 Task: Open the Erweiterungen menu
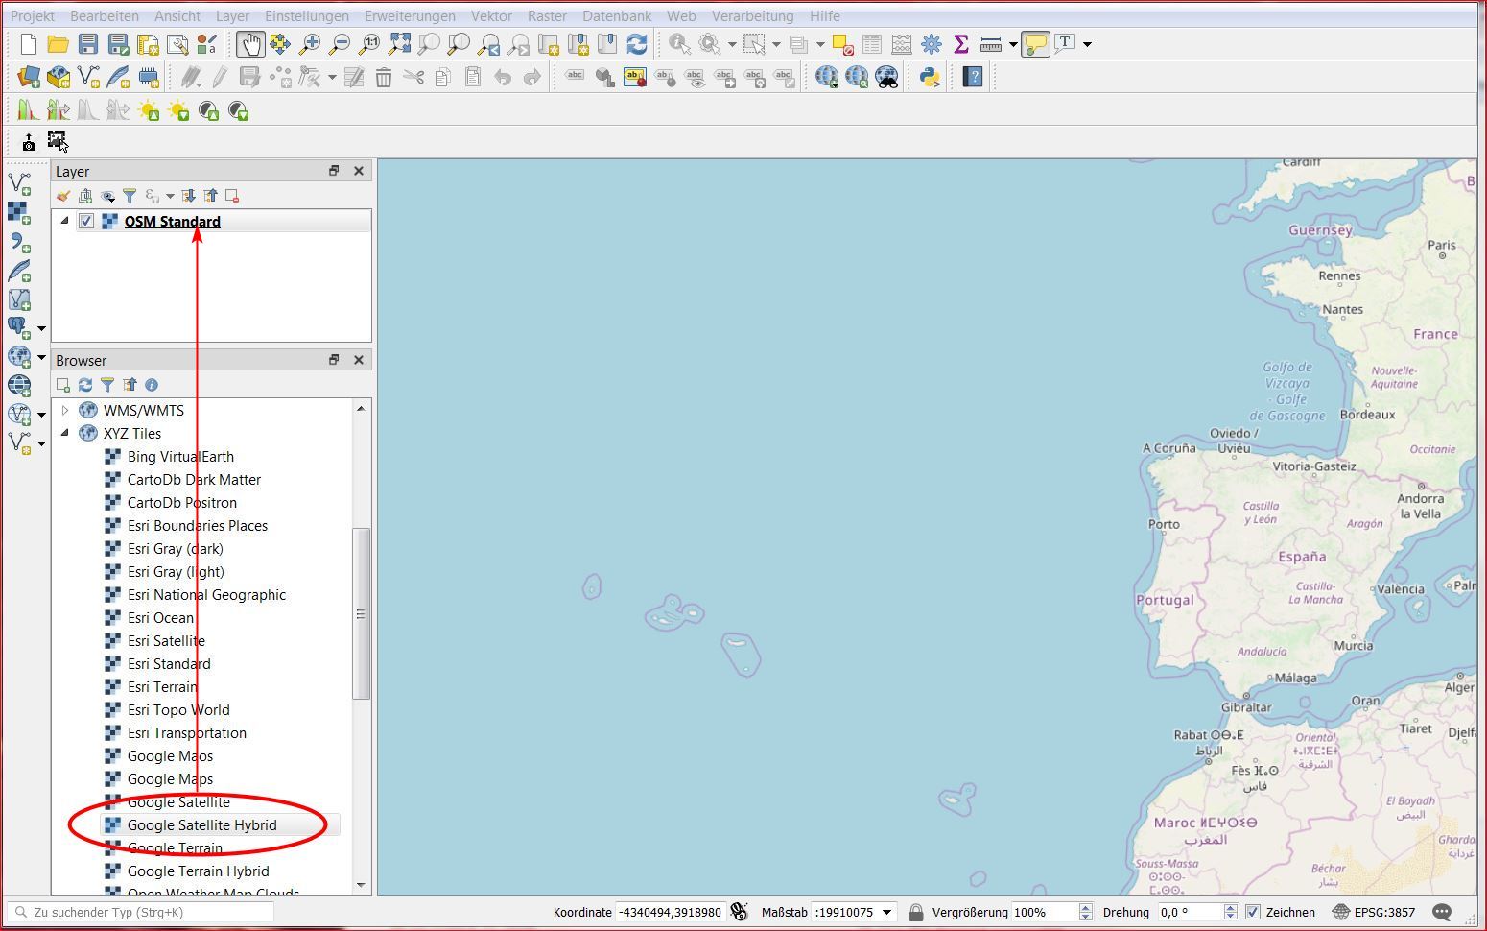pos(410,16)
